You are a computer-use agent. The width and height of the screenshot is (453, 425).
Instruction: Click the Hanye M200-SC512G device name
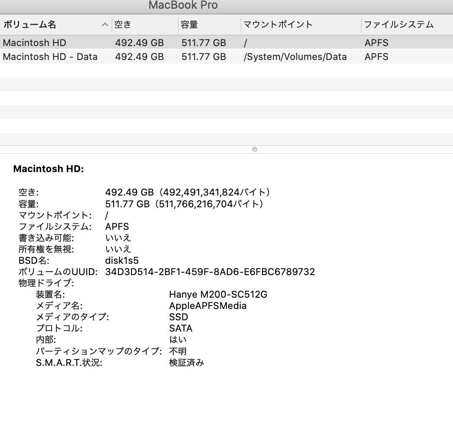coord(218,294)
